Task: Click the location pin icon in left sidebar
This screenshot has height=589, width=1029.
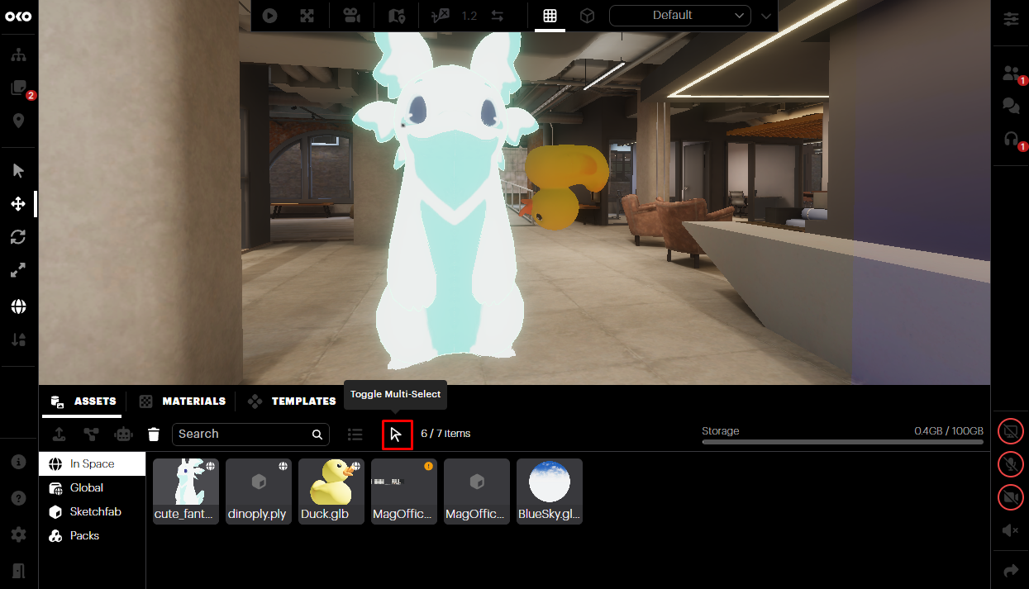Action: coord(18,121)
